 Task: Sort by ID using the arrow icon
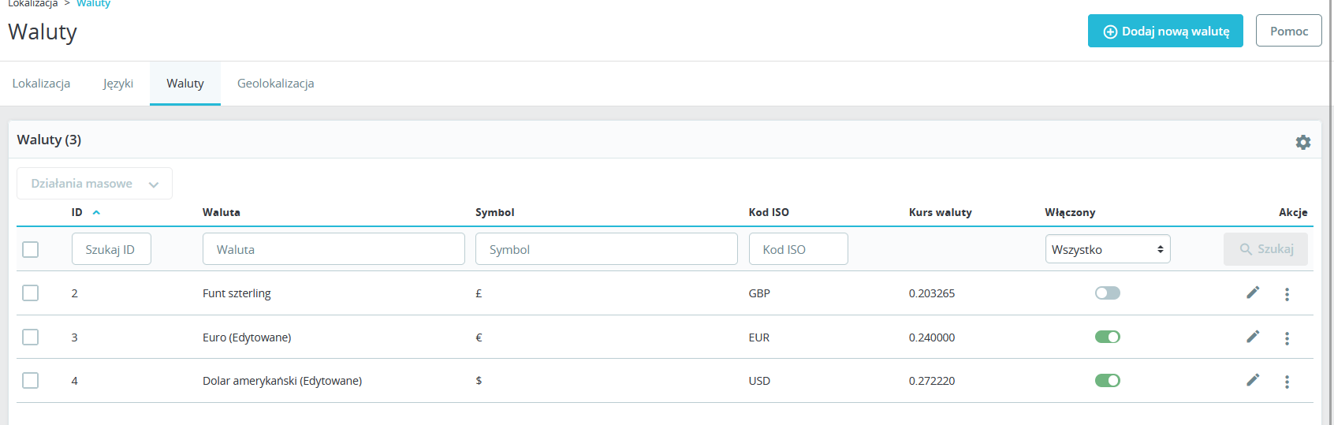pyautogui.click(x=96, y=212)
